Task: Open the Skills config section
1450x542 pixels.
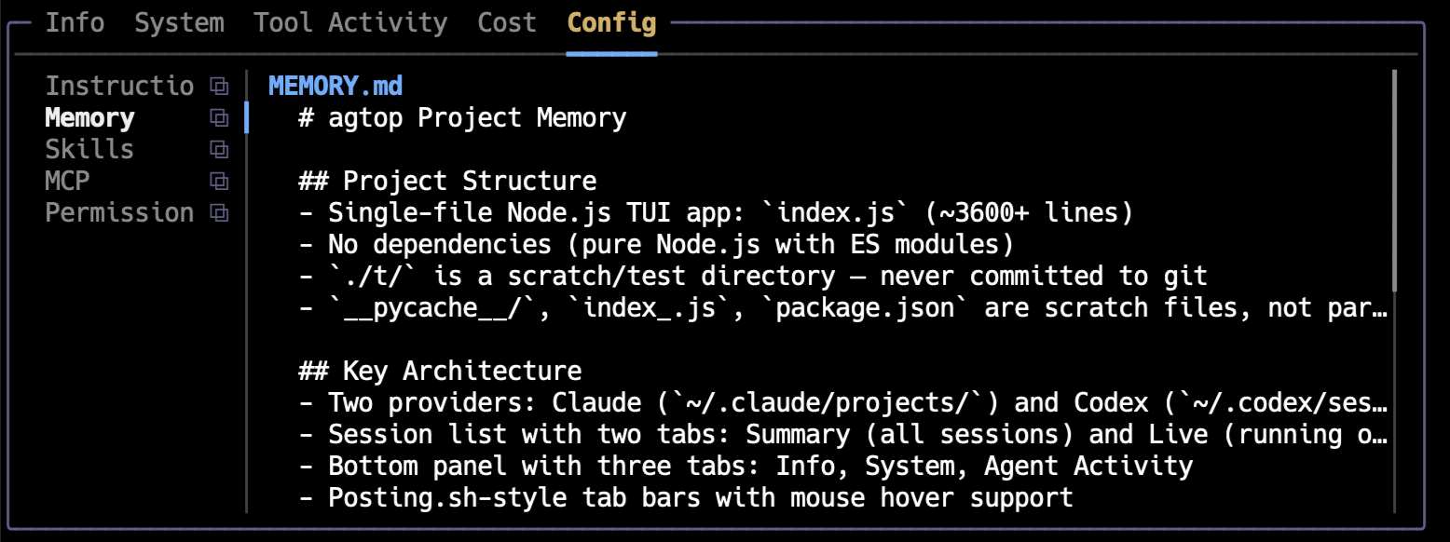Action: tap(89, 149)
